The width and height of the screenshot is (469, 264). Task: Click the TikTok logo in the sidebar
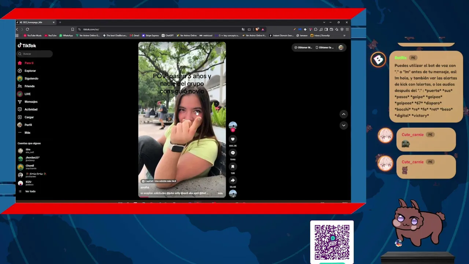[x=27, y=45]
